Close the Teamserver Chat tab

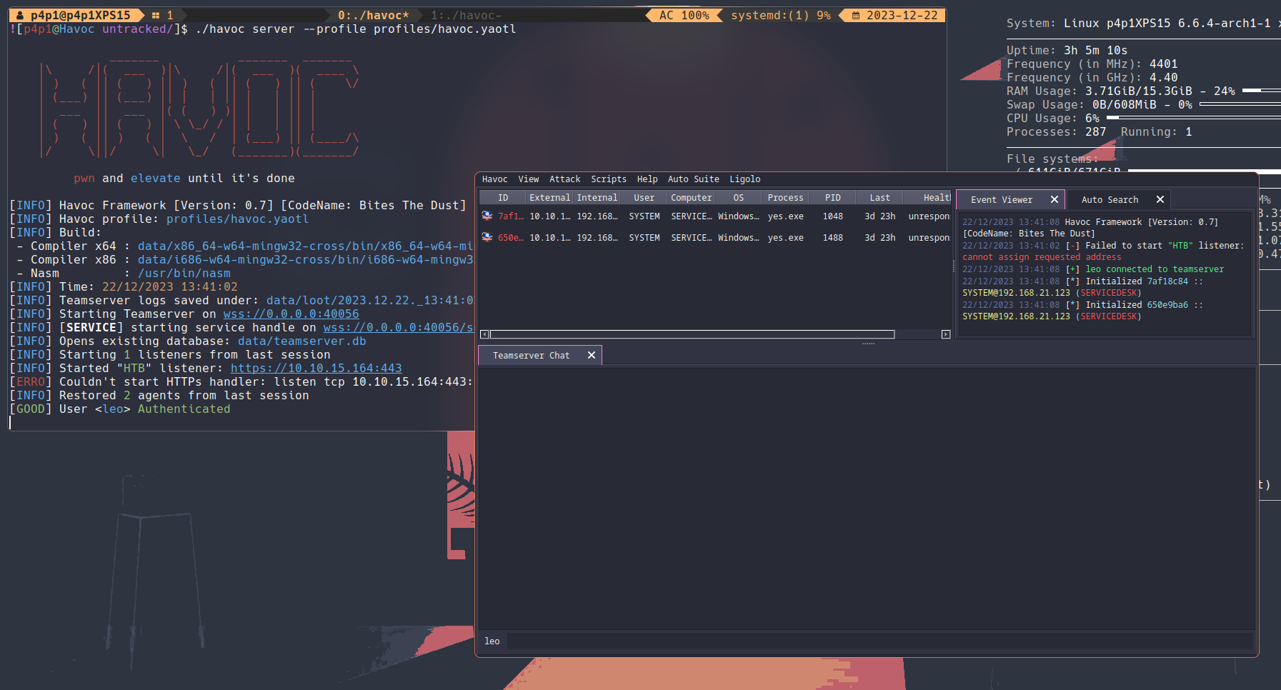click(x=592, y=356)
